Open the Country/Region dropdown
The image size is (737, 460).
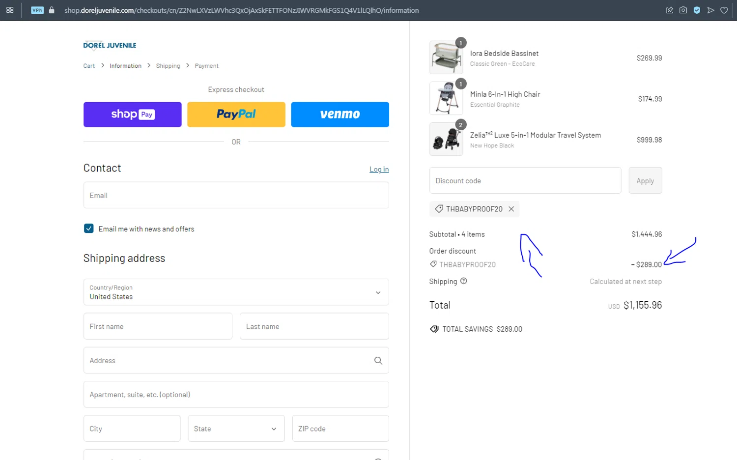tap(236, 292)
